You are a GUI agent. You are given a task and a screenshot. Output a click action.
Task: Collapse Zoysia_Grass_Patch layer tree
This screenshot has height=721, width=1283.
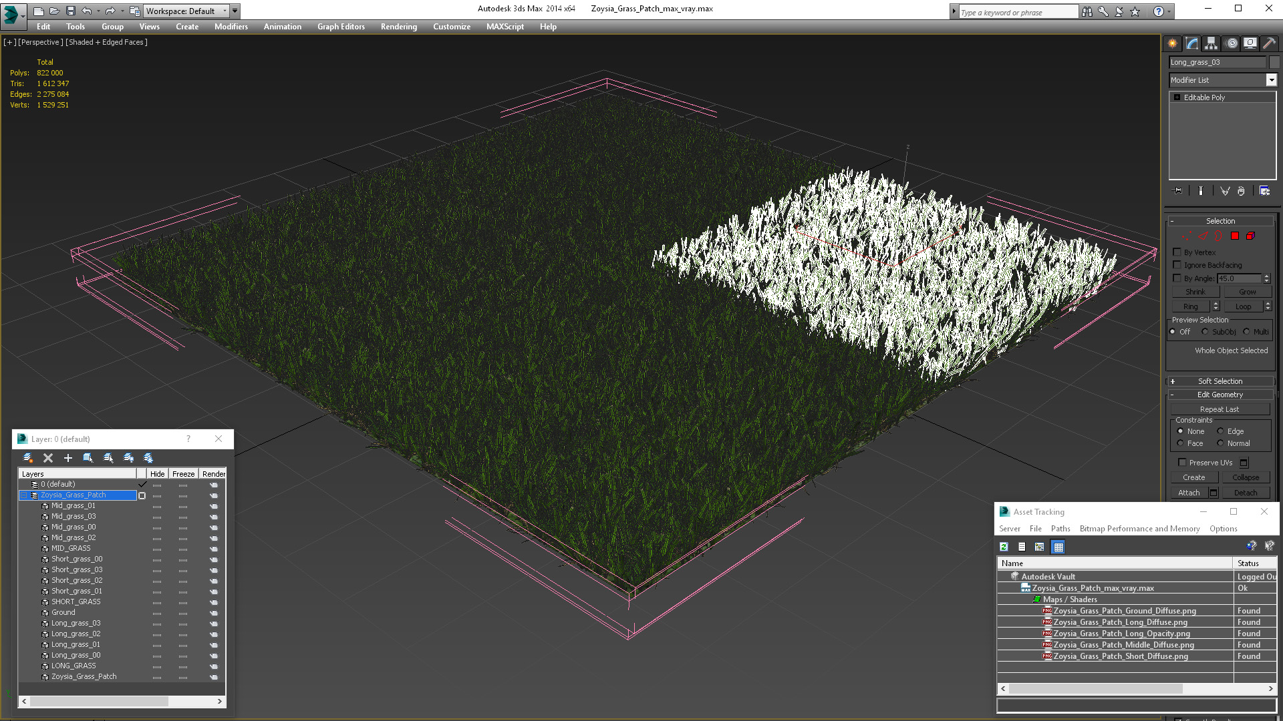[24, 495]
